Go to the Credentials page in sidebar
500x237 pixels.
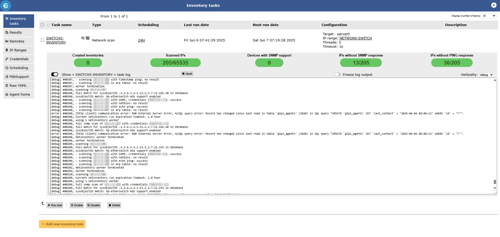pos(19,59)
